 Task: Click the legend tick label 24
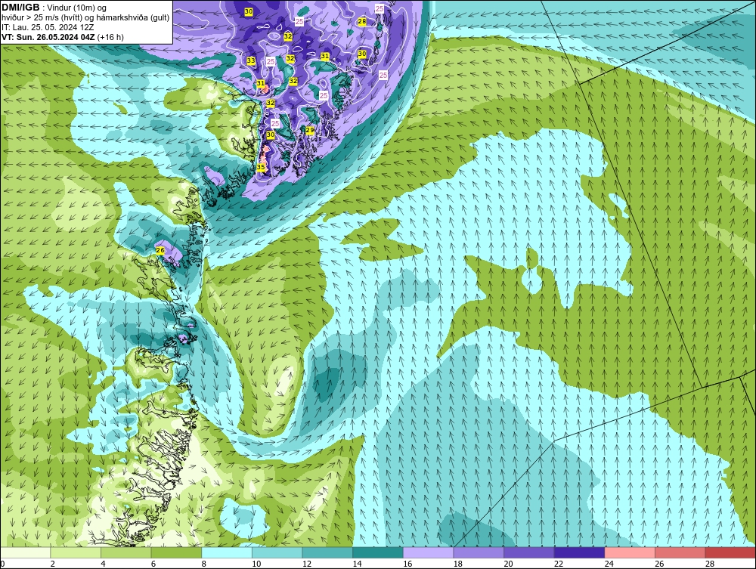(x=609, y=564)
